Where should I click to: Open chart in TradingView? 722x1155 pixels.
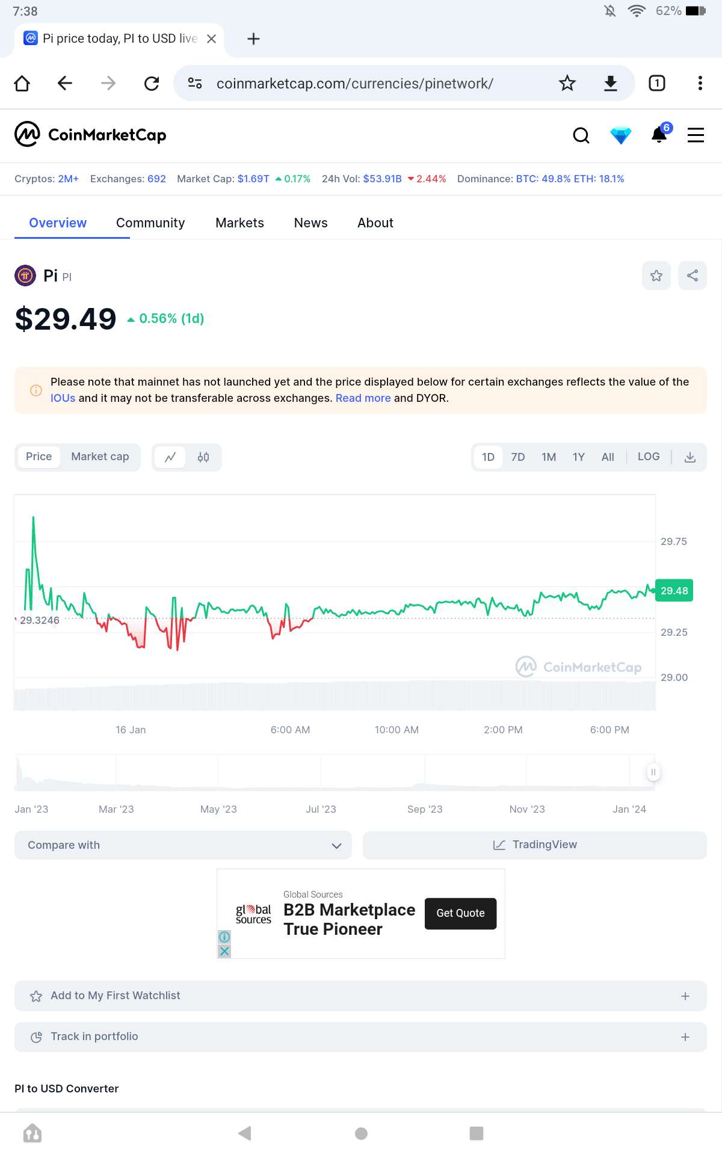point(534,845)
